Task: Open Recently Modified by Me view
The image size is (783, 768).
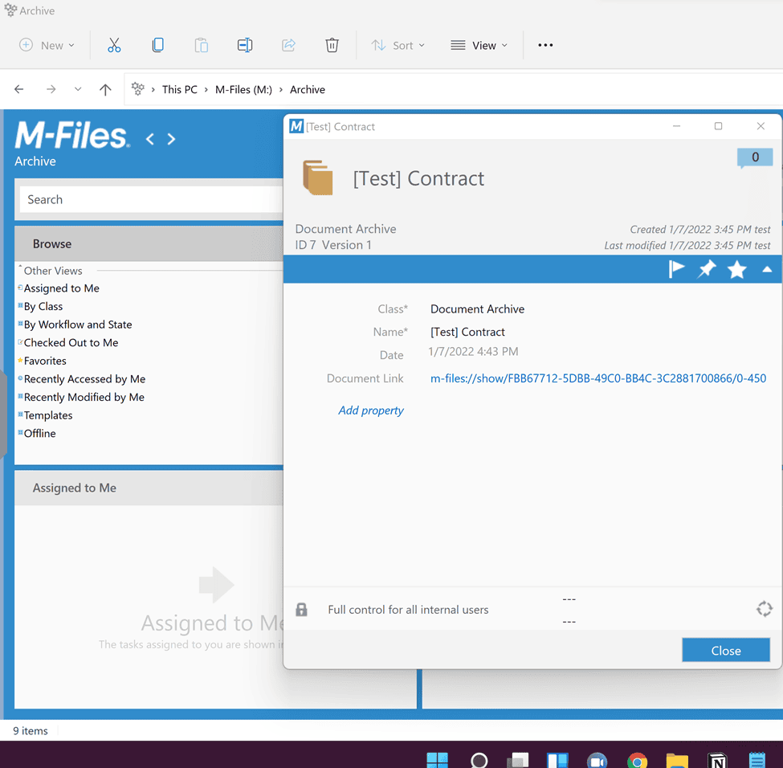Action: tap(84, 397)
